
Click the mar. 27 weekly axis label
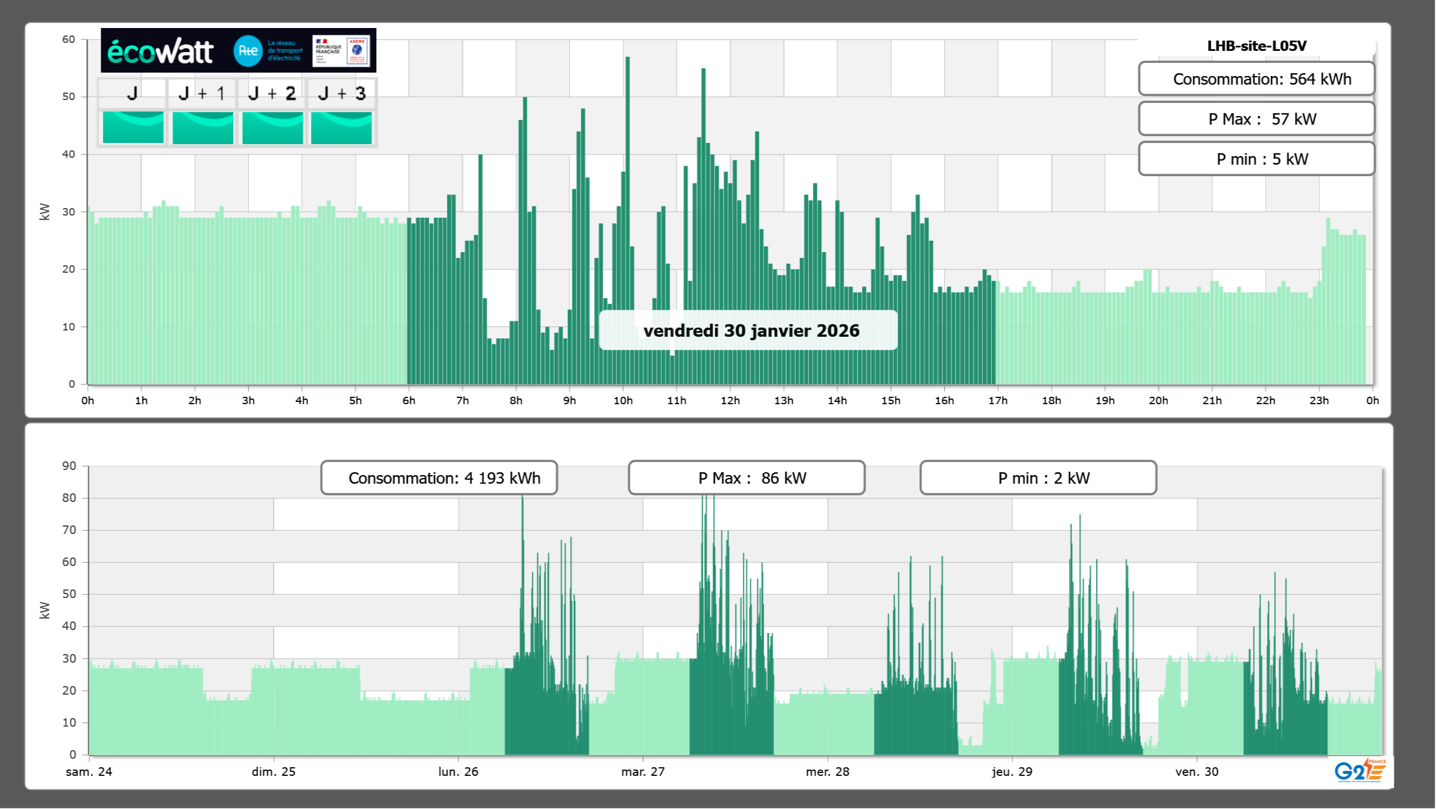click(643, 772)
